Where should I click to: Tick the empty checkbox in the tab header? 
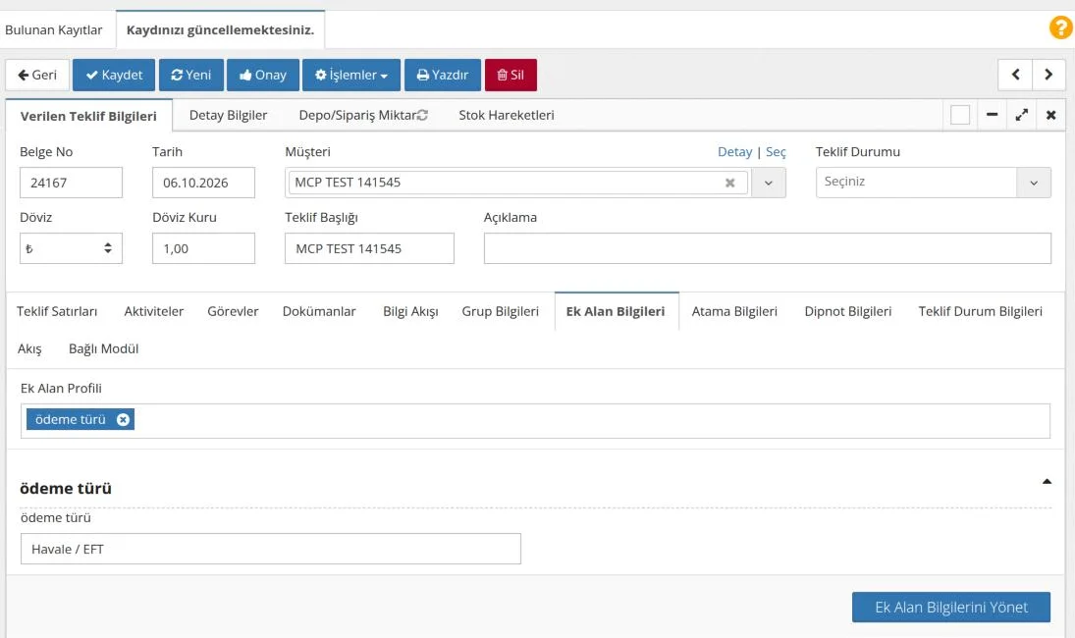click(x=960, y=115)
